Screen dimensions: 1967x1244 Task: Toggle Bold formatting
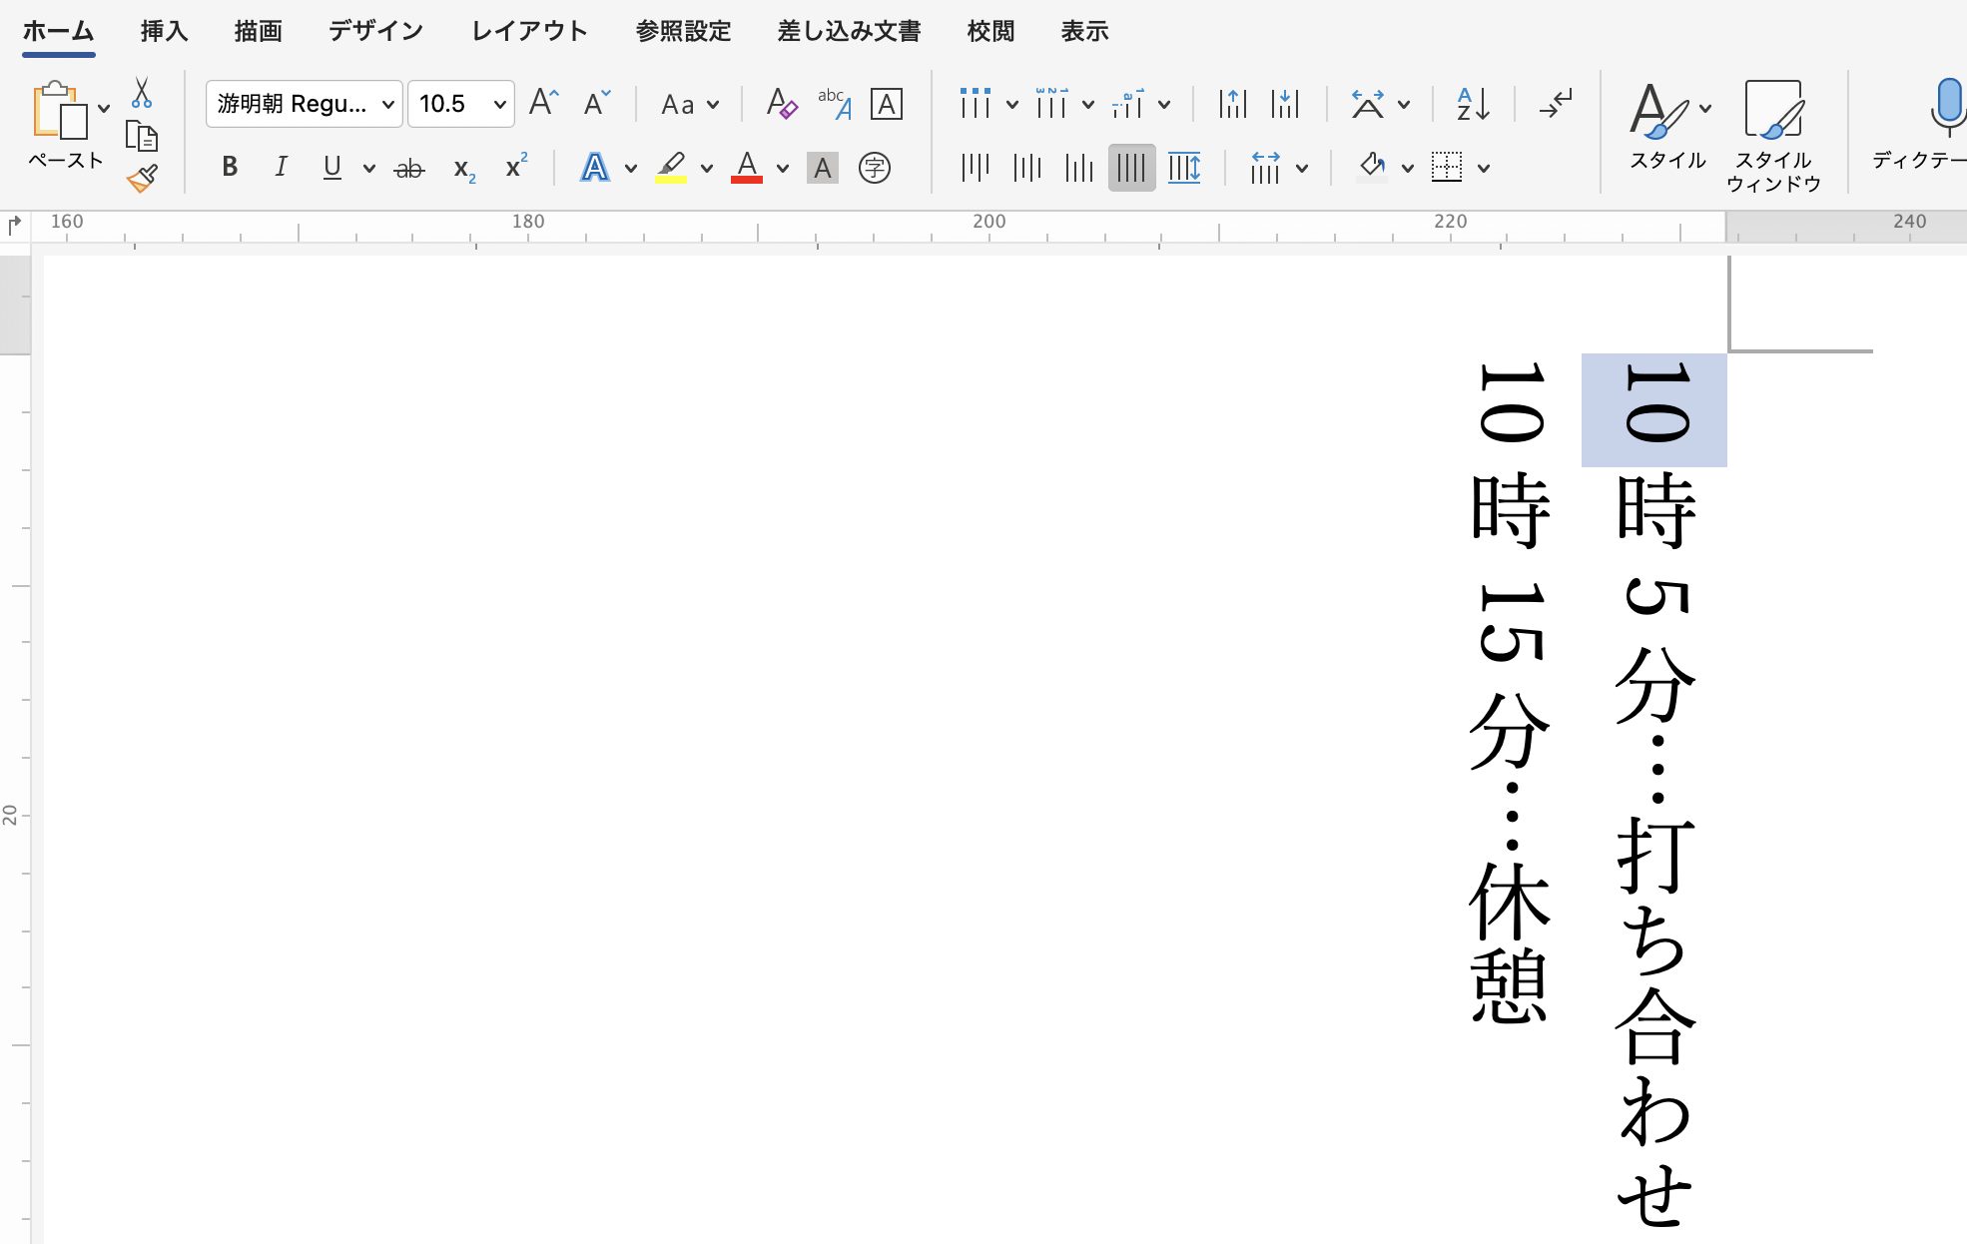tap(230, 167)
